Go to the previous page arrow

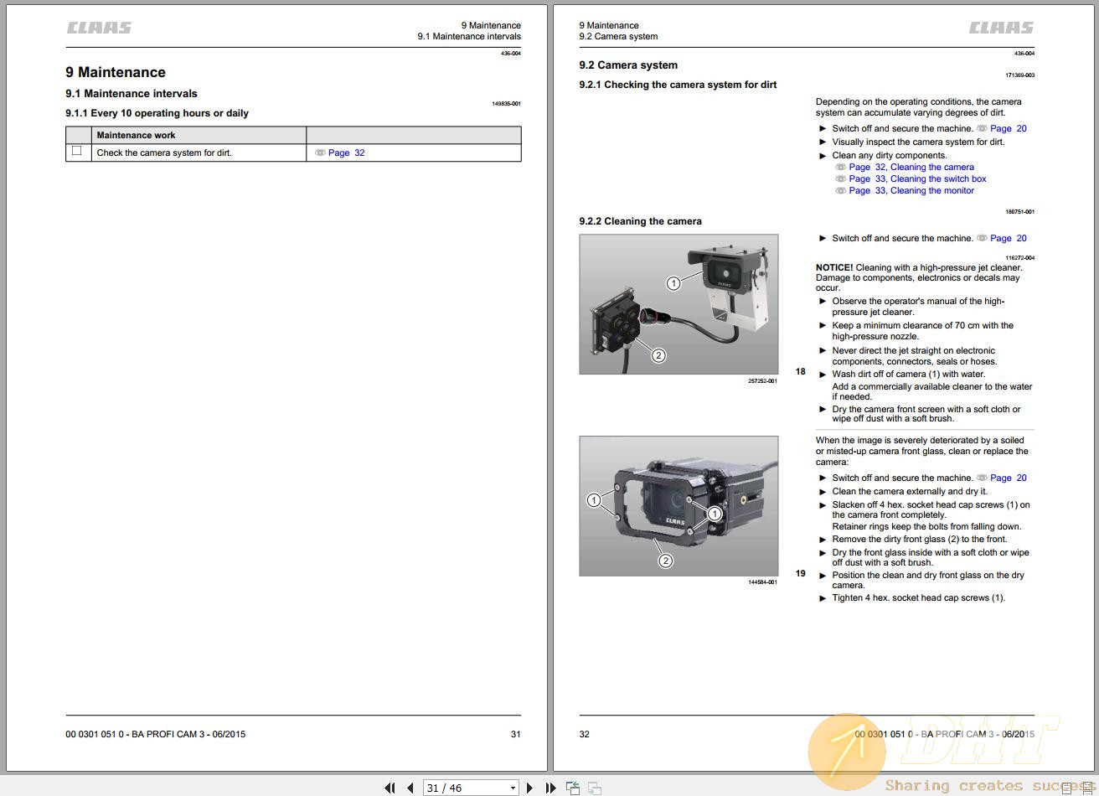[x=410, y=788]
